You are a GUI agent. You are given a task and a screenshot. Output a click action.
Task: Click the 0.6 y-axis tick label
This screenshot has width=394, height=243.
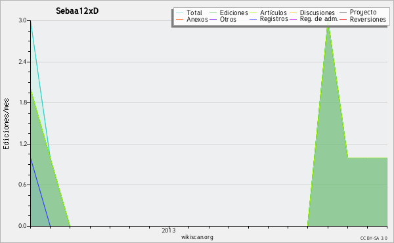point(22,185)
